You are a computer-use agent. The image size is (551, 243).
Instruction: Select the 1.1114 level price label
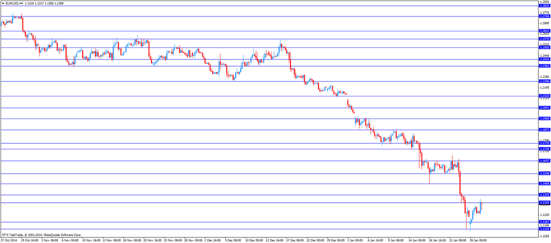(544, 229)
